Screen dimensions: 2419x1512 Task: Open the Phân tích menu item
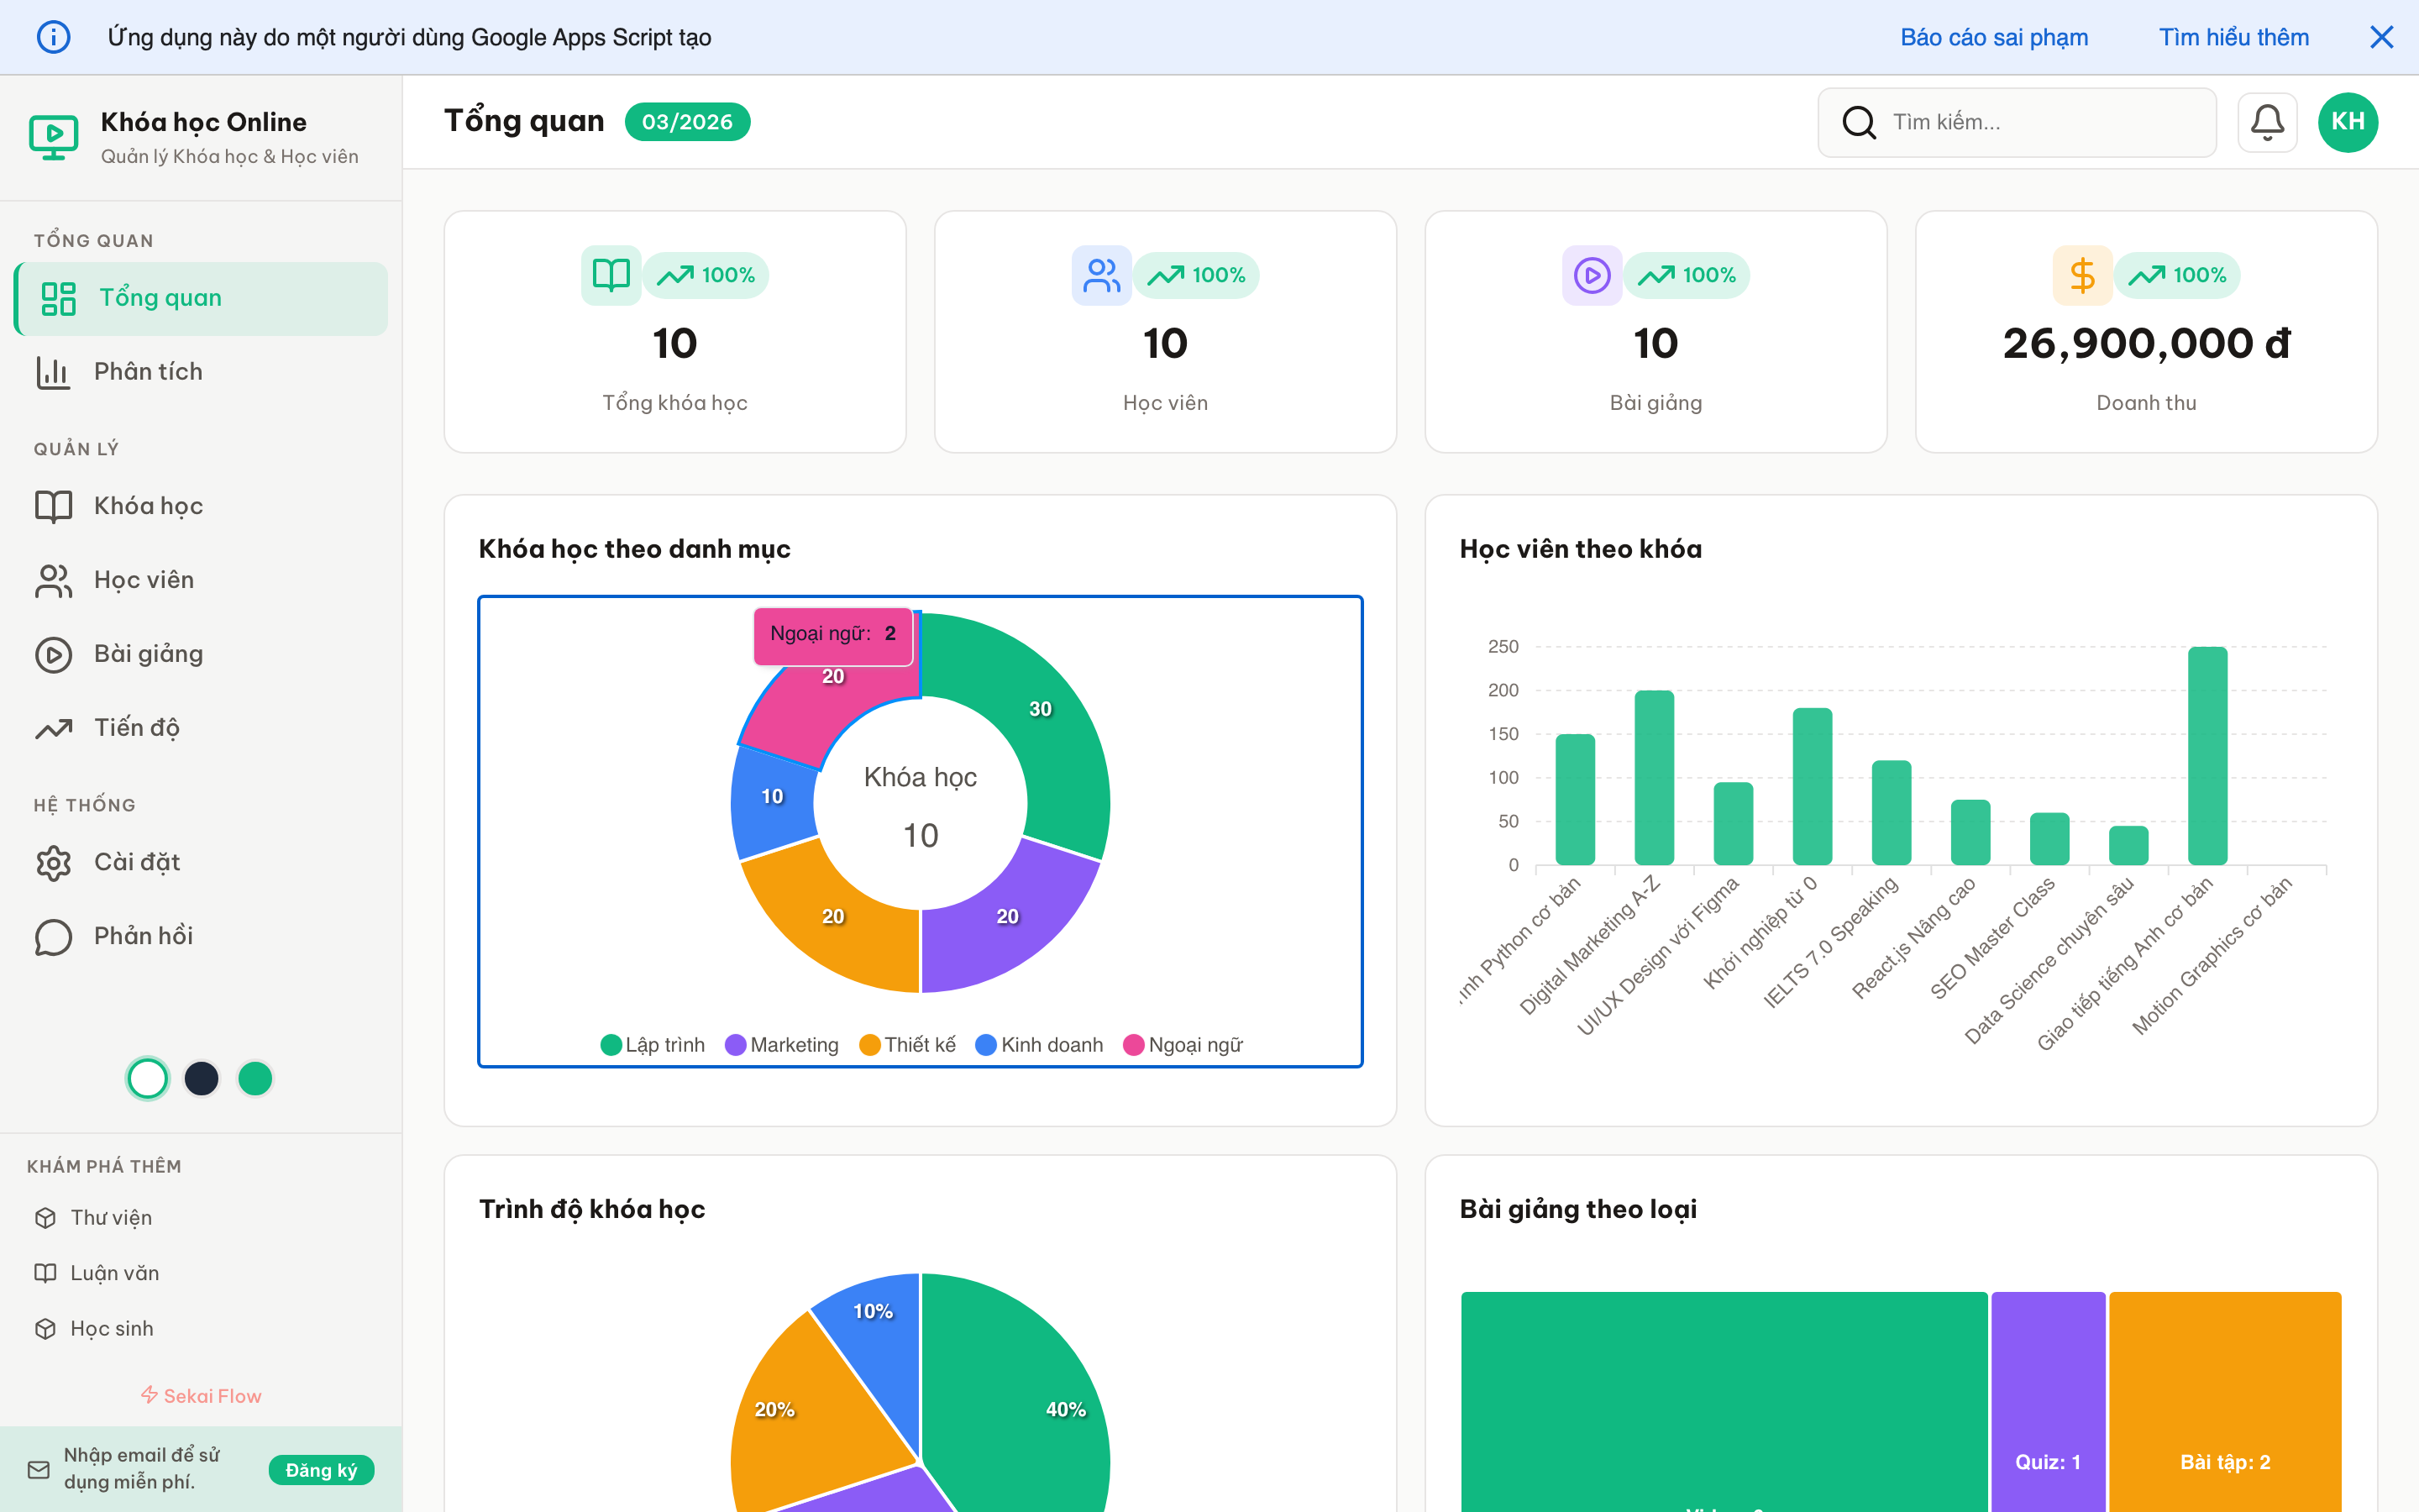[148, 372]
